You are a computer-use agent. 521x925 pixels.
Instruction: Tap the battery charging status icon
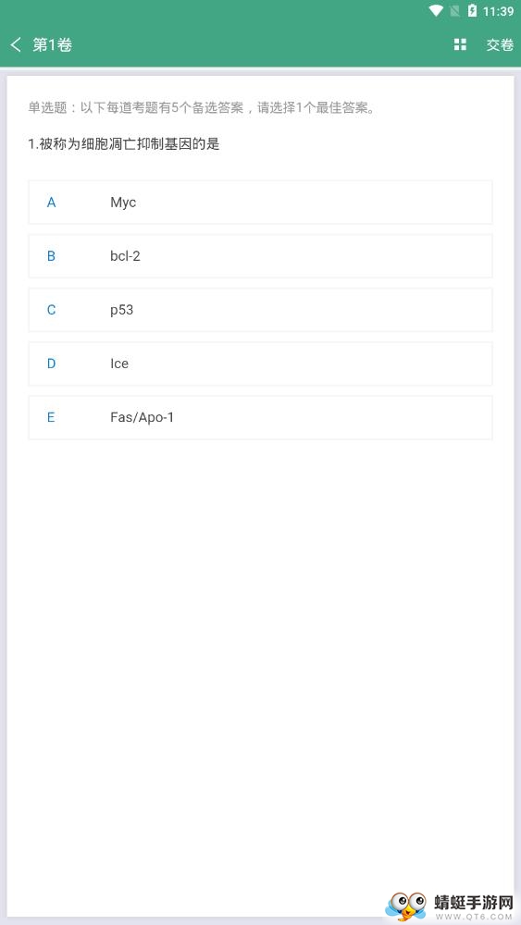(472, 11)
